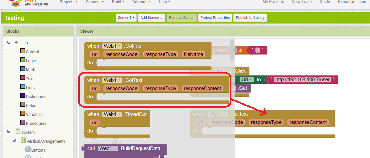Select the Variables blocks category
370x158 pixels.
tap(34, 114)
